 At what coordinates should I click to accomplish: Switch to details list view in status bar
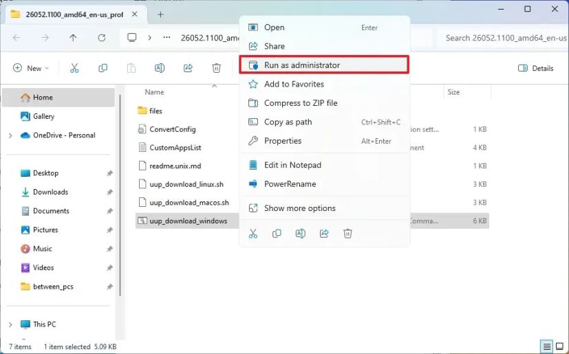pyautogui.click(x=547, y=346)
